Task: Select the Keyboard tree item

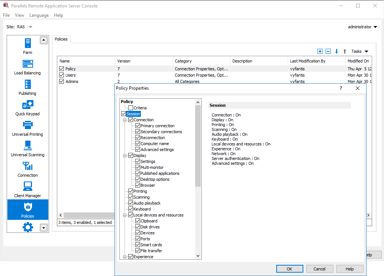Action: 142,209
